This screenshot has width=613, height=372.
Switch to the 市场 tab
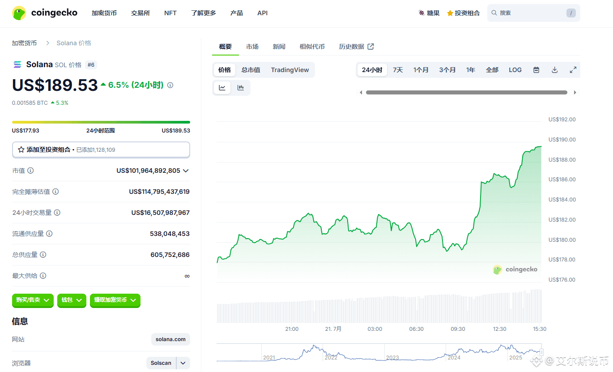pyautogui.click(x=252, y=47)
